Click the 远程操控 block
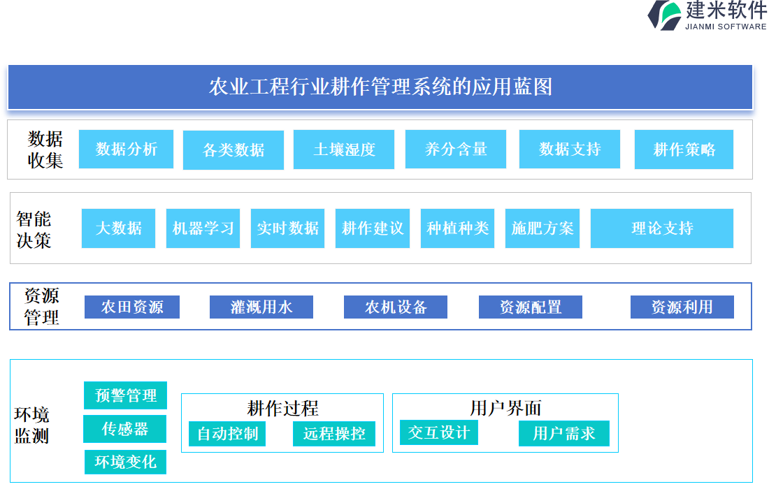The image size is (769, 489). point(334,434)
